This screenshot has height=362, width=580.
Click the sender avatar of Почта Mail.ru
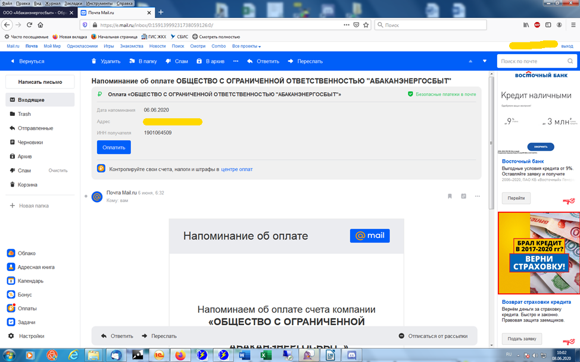97,197
